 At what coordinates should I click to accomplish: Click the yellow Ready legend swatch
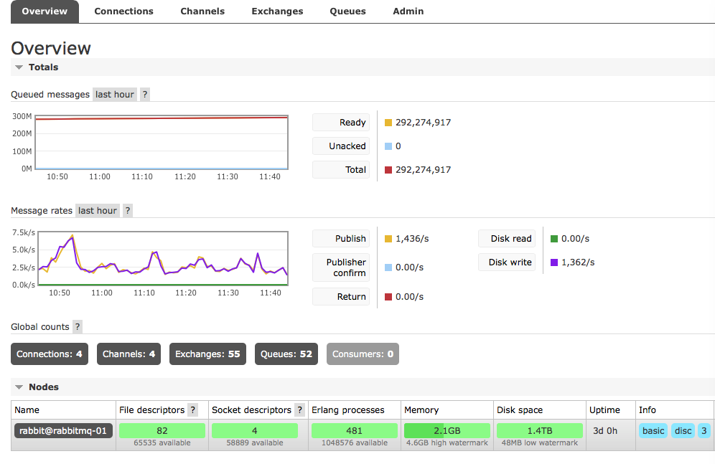[388, 123]
